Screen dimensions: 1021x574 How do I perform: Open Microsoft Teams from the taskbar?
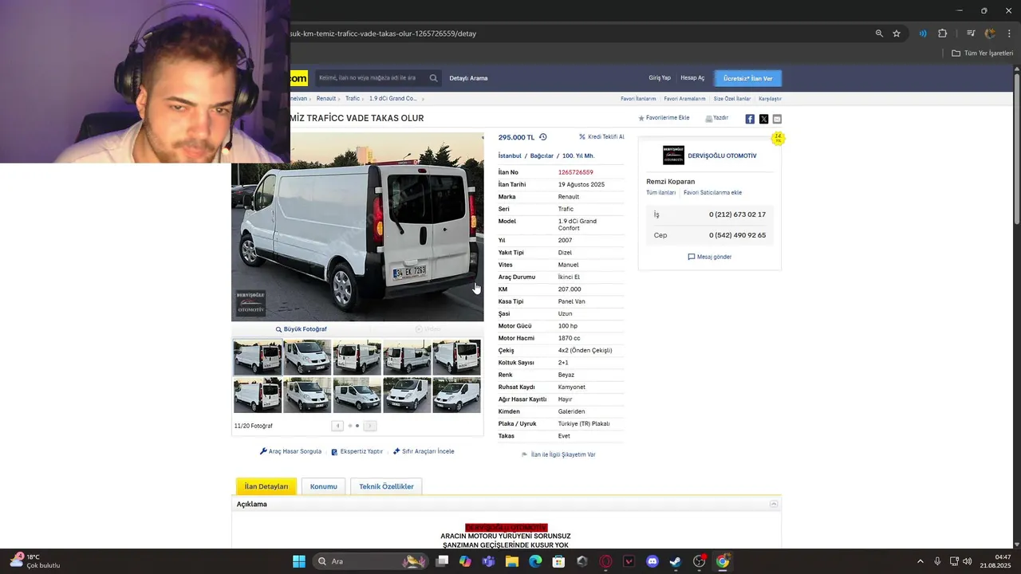(488, 561)
